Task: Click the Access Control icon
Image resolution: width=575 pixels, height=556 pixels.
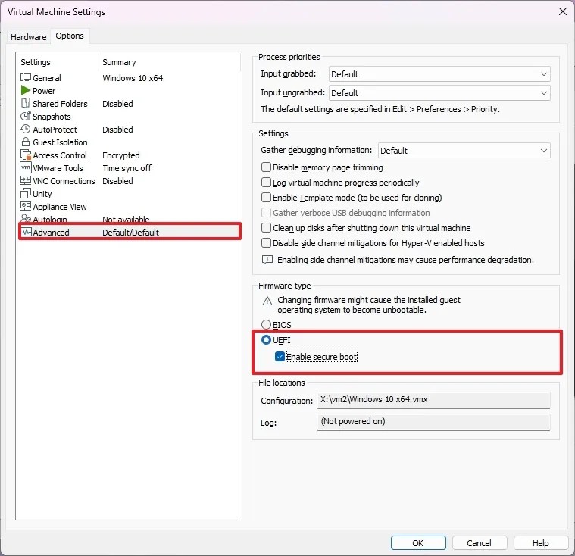Action: coord(26,155)
